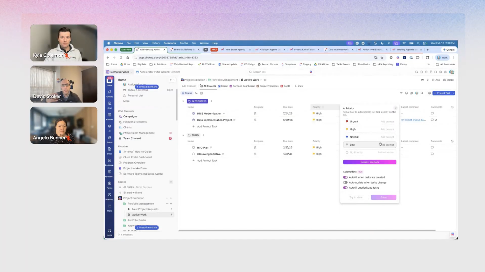This screenshot has height=272, width=485.
Task: Click the Chrome address bar URL
Action: (x=168, y=58)
